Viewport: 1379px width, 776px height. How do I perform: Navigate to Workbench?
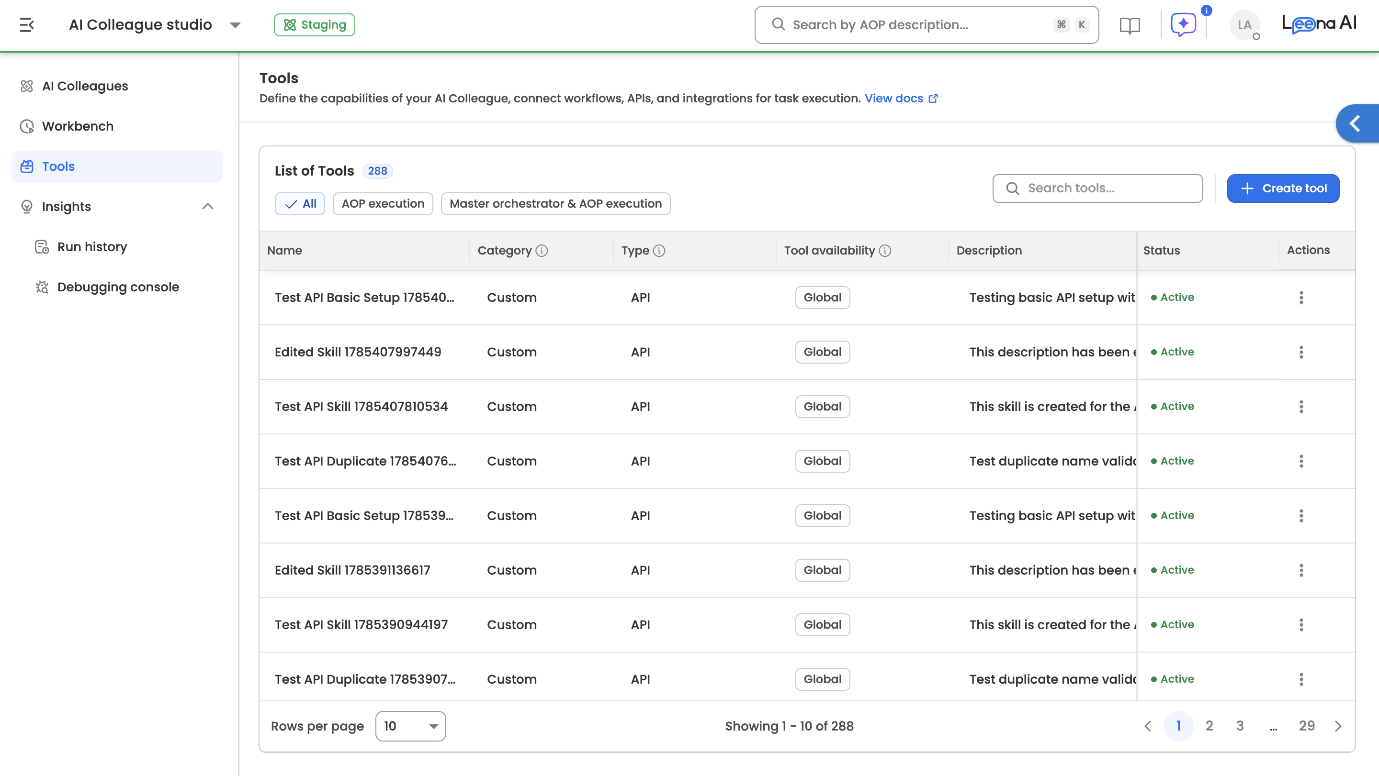pos(117,126)
